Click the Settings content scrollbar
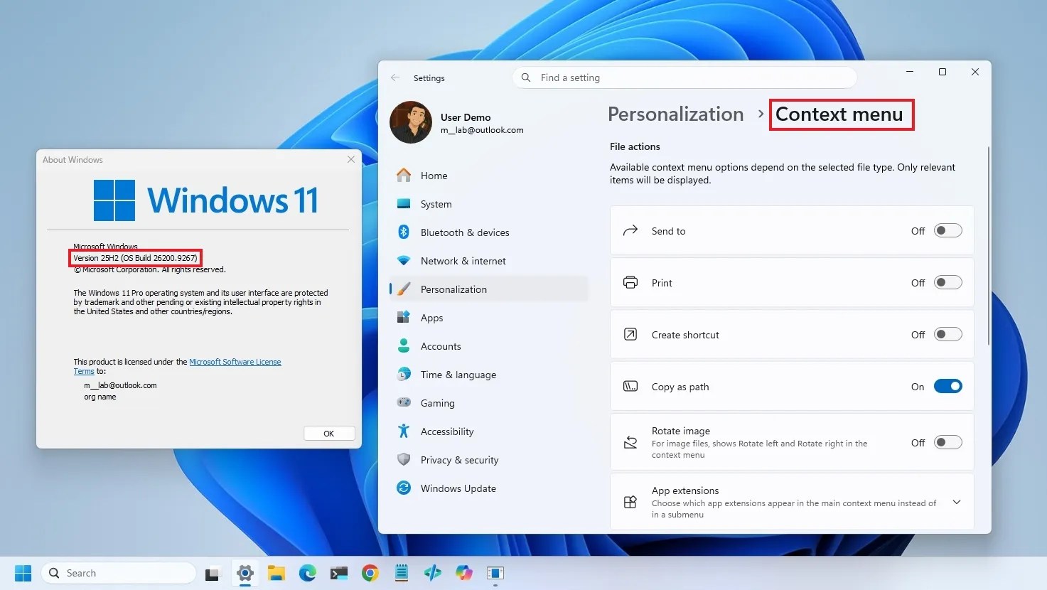Viewport: 1047px width, 590px height. tap(988, 247)
